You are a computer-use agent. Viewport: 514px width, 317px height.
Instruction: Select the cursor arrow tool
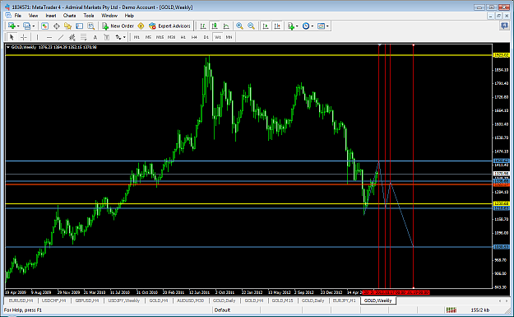pos(12,37)
